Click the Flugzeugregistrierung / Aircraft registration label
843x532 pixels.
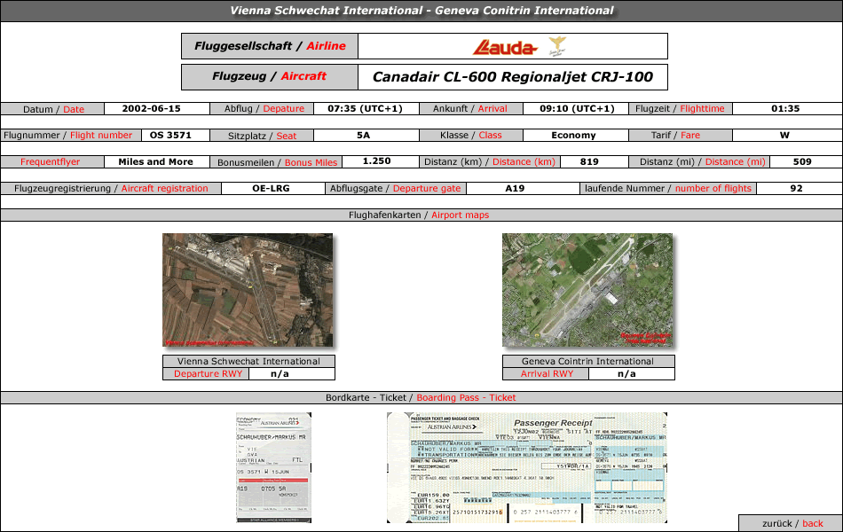(x=111, y=189)
